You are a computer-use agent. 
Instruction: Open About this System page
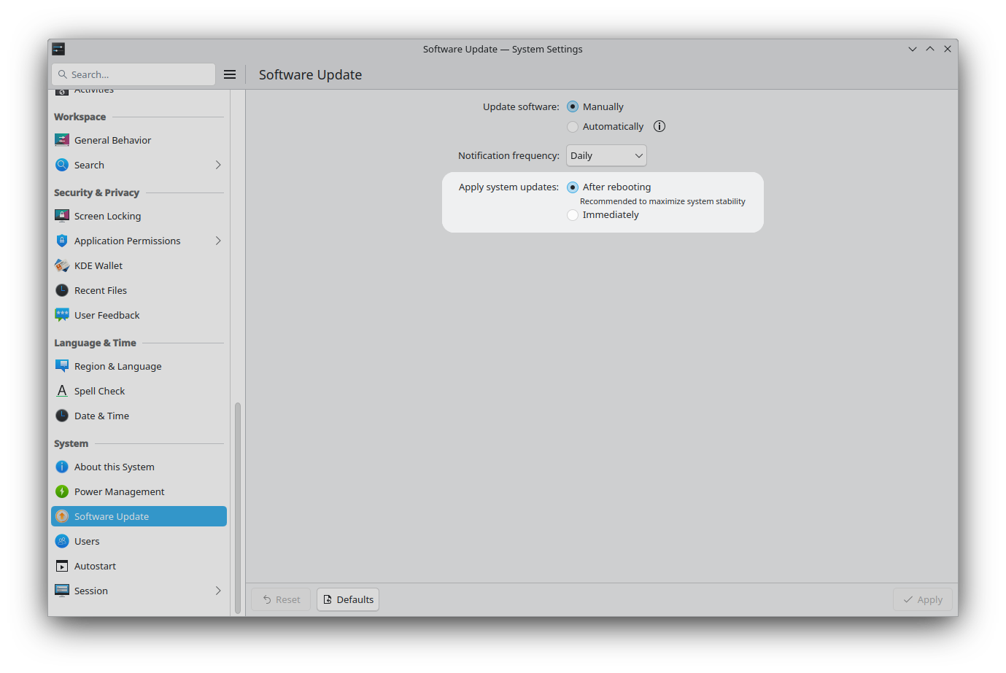(139, 467)
